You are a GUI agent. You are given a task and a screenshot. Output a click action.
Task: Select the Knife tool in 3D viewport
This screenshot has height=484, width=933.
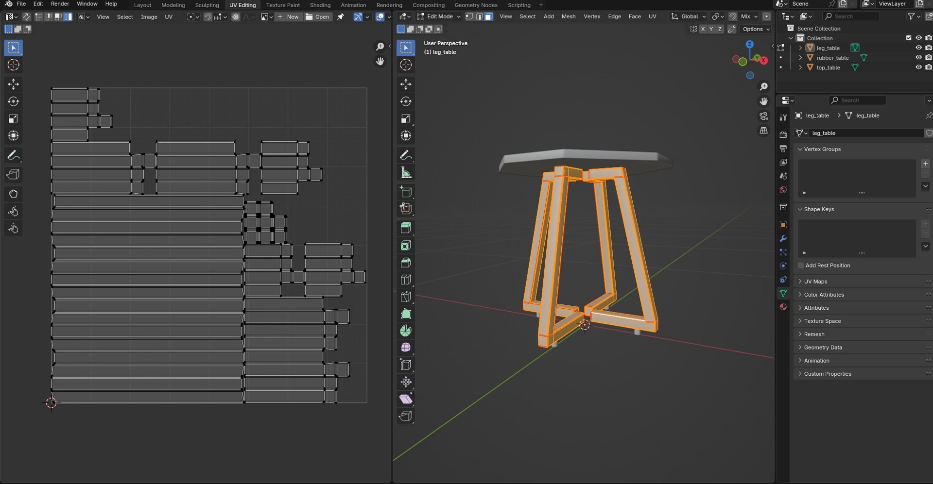[406, 297]
